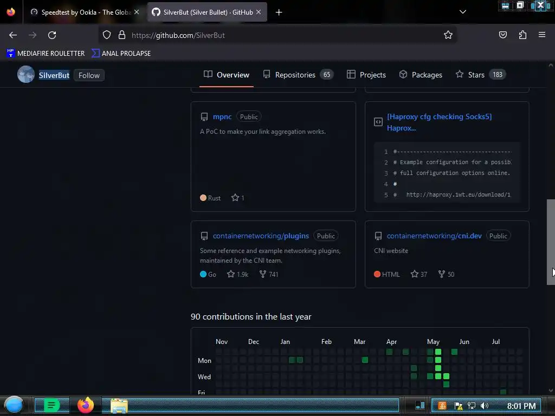Image resolution: width=555 pixels, height=416 pixels.
Task: Click the scrollbar up arrow
Action: pos(551,65)
